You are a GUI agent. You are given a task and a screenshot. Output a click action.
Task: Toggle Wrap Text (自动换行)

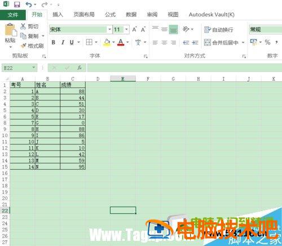219,30
